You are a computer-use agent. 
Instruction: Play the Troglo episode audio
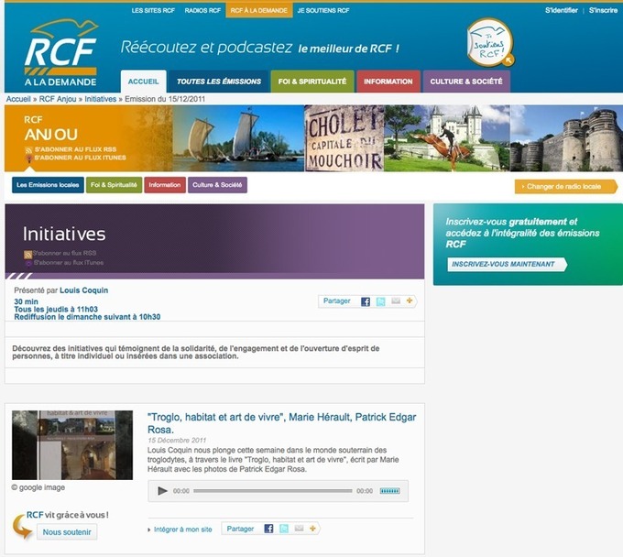click(163, 491)
